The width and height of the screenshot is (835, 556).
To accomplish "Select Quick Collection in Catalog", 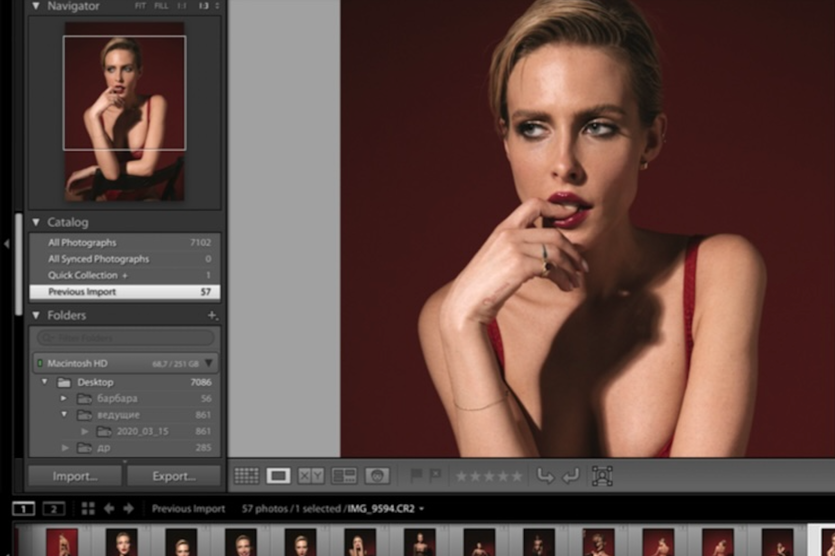I will pos(83,275).
